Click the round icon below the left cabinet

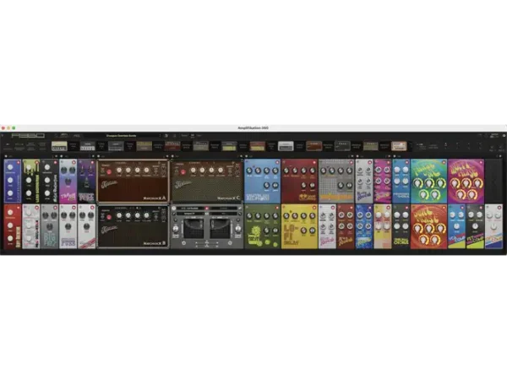[184, 243]
